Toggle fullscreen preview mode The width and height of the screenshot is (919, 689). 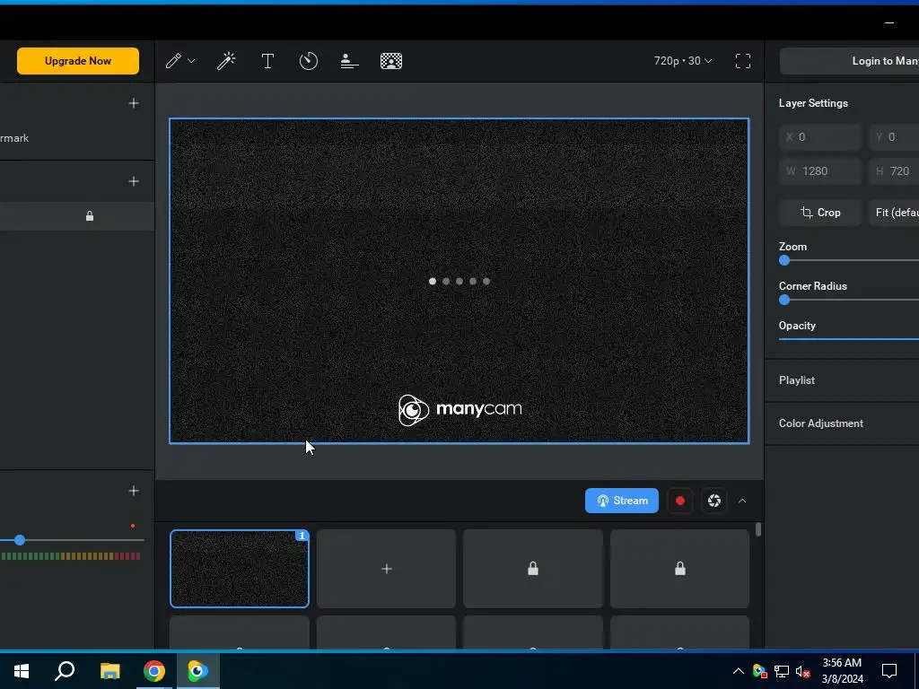point(743,61)
